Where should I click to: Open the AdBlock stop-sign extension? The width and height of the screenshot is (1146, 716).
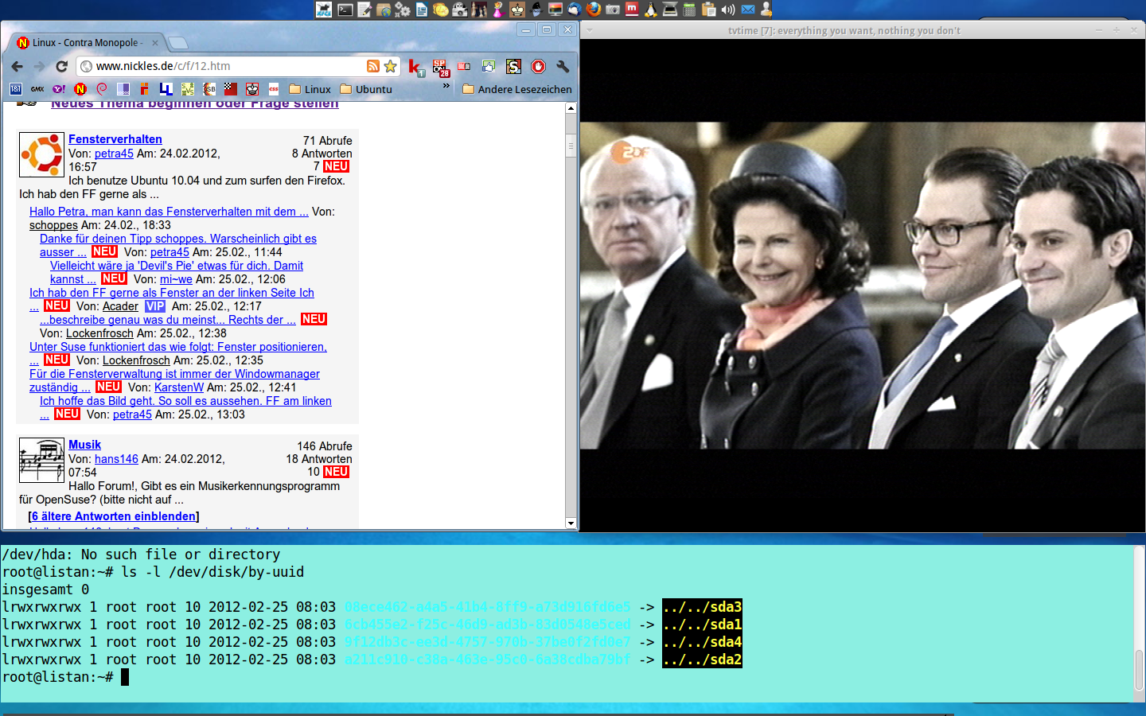click(x=538, y=66)
